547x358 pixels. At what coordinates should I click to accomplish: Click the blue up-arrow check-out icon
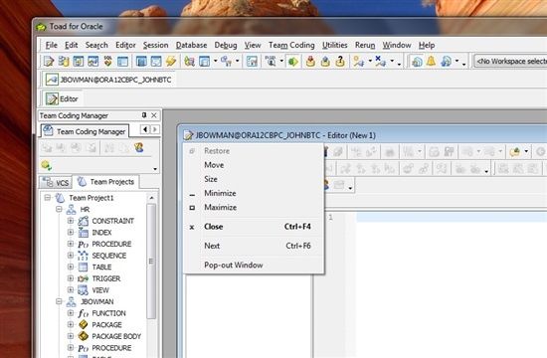pos(325,62)
